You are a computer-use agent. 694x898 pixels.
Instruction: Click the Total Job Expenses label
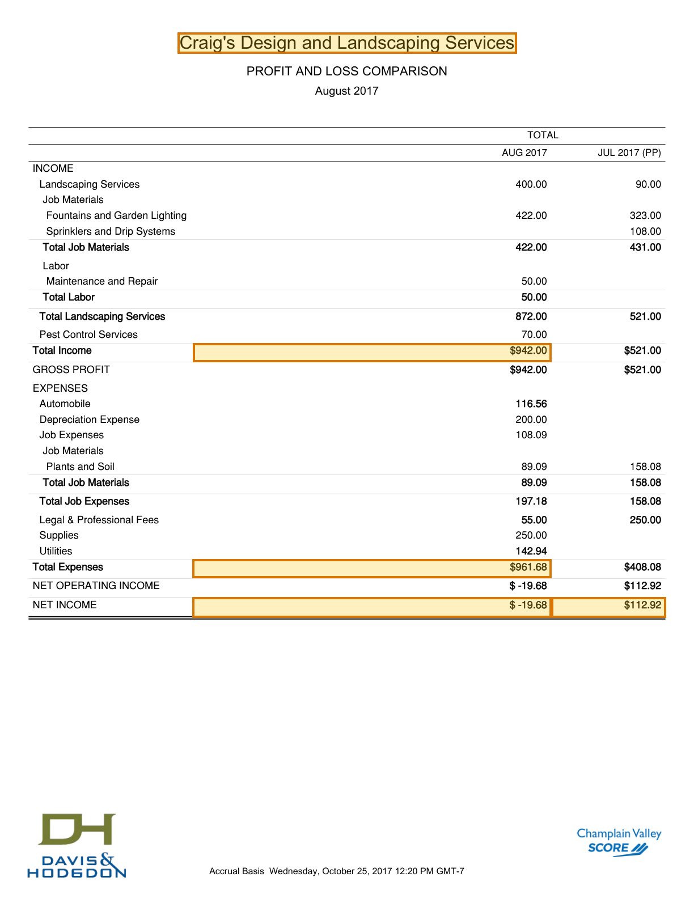[x=84, y=501]
